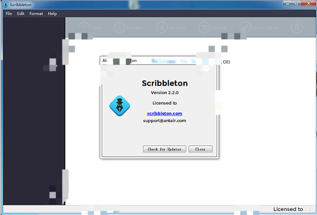Image resolution: width=317 pixels, height=215 pixels.
Task: Open the Format menu in menu bar
Action: [36, 14]
